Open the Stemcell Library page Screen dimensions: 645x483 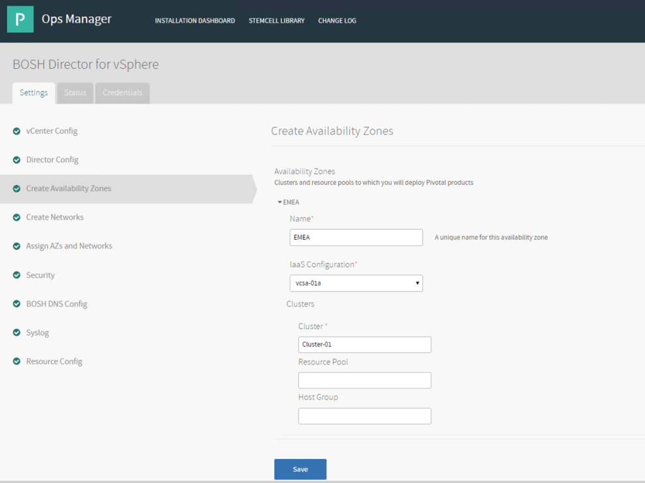click(276, 21)
